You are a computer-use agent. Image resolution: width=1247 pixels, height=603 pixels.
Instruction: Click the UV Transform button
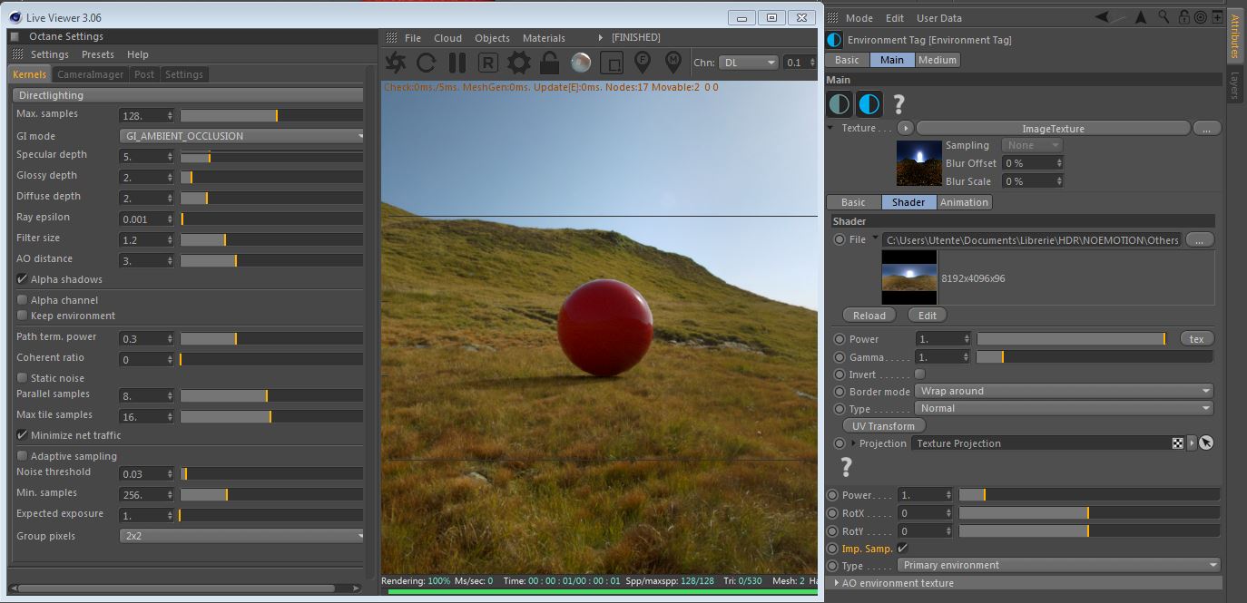click(x=884, y=426)
